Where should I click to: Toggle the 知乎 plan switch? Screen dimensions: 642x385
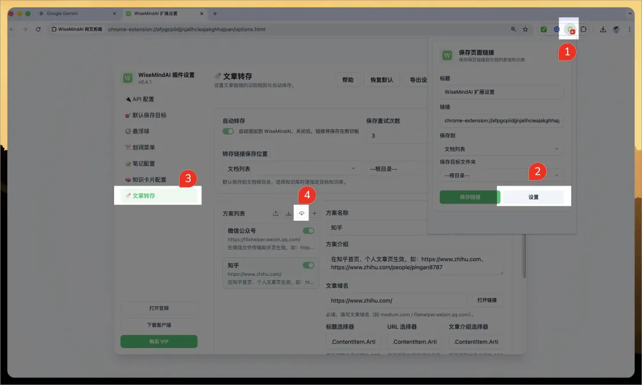[309, 265]
